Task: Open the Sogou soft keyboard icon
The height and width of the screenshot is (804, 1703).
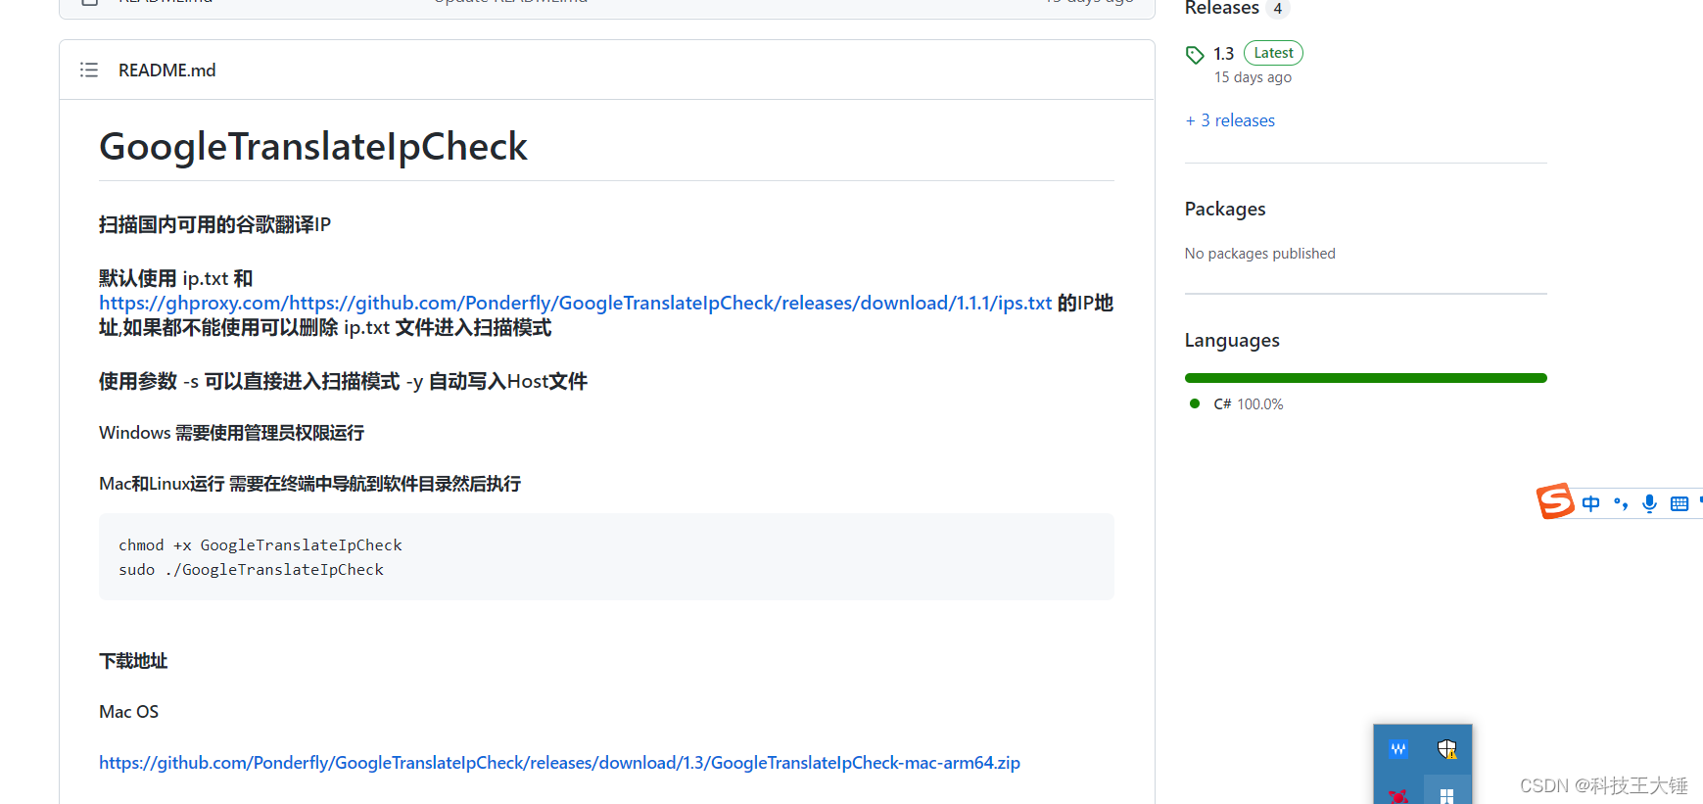Action: pos(1679,503)
